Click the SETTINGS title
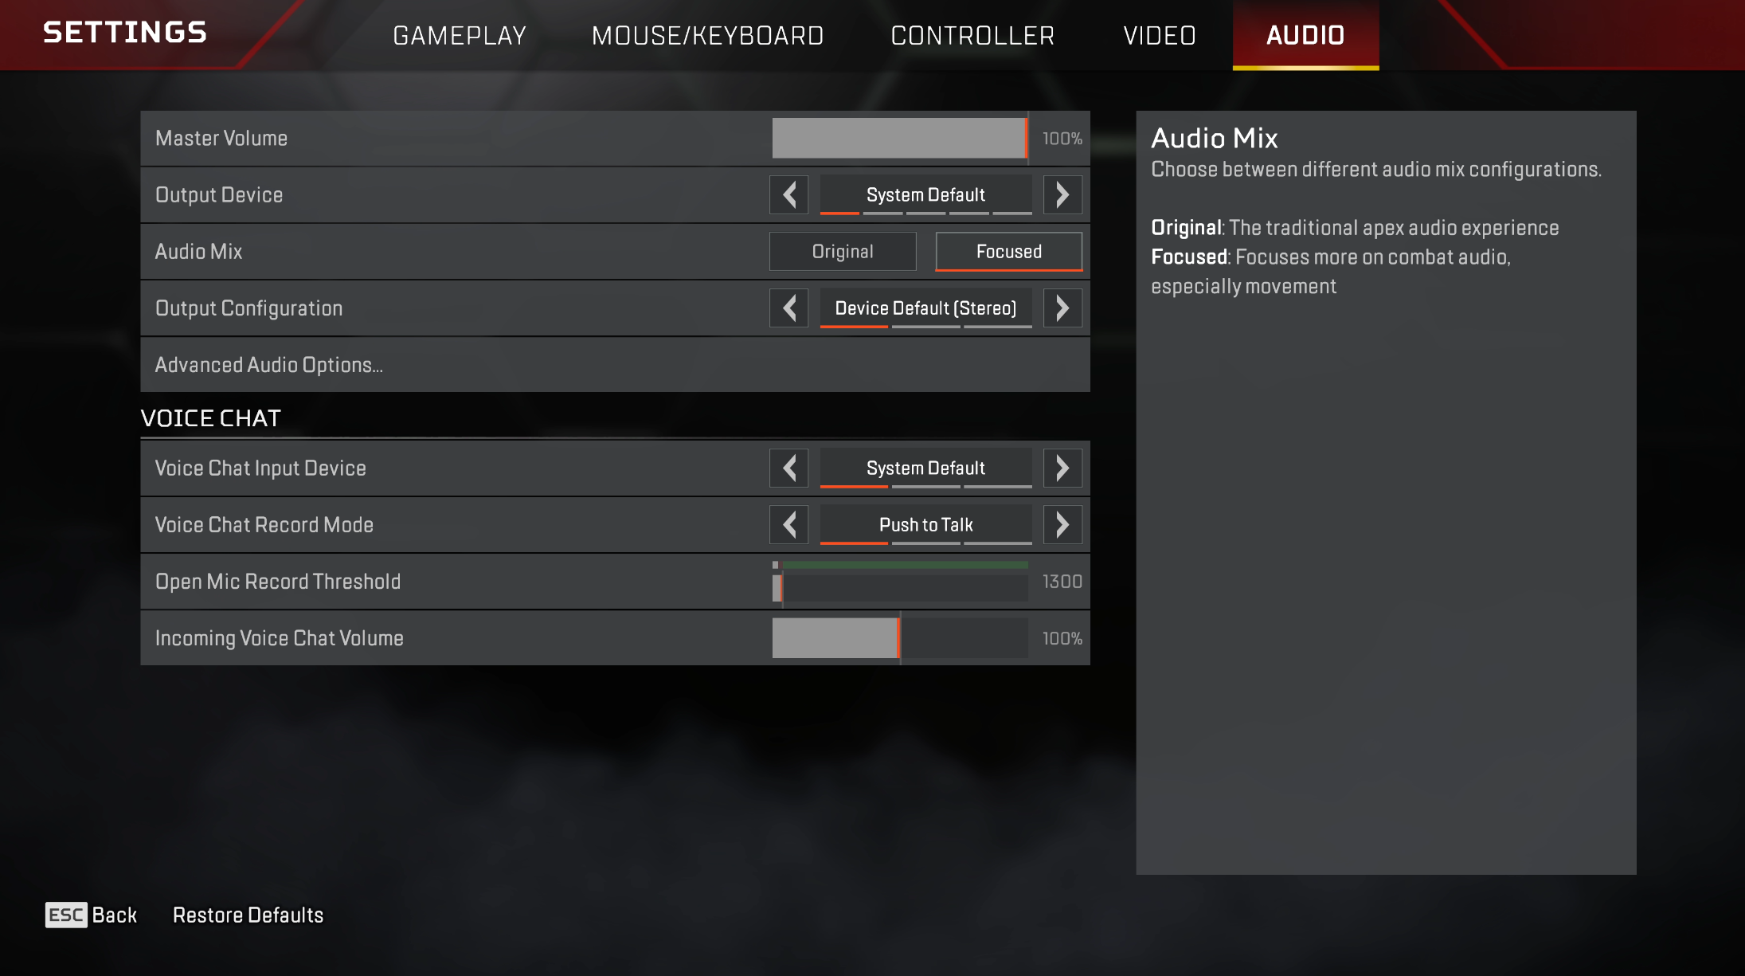 125,32
